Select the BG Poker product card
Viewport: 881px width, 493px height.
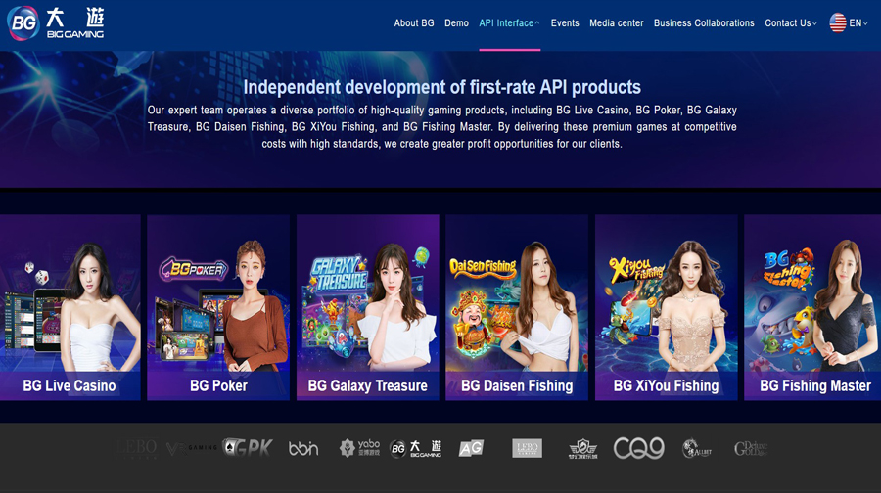coord(218,307)
